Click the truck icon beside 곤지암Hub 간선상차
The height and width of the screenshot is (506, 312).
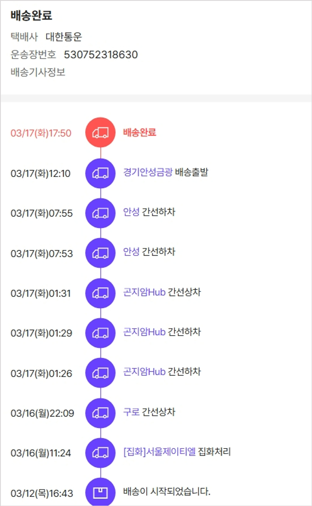click(100, 293)
